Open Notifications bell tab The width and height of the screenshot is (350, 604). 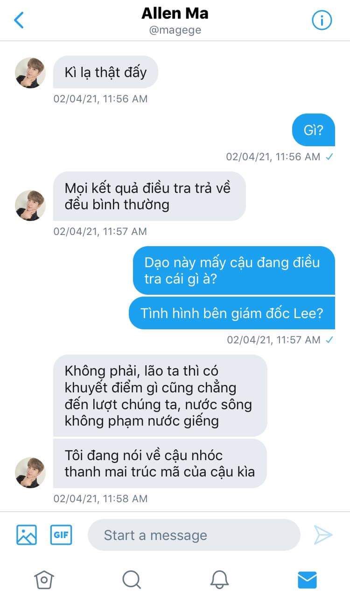[x=219, y=580]
